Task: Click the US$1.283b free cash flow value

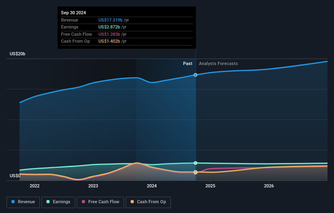Action: tap(109, 34)
